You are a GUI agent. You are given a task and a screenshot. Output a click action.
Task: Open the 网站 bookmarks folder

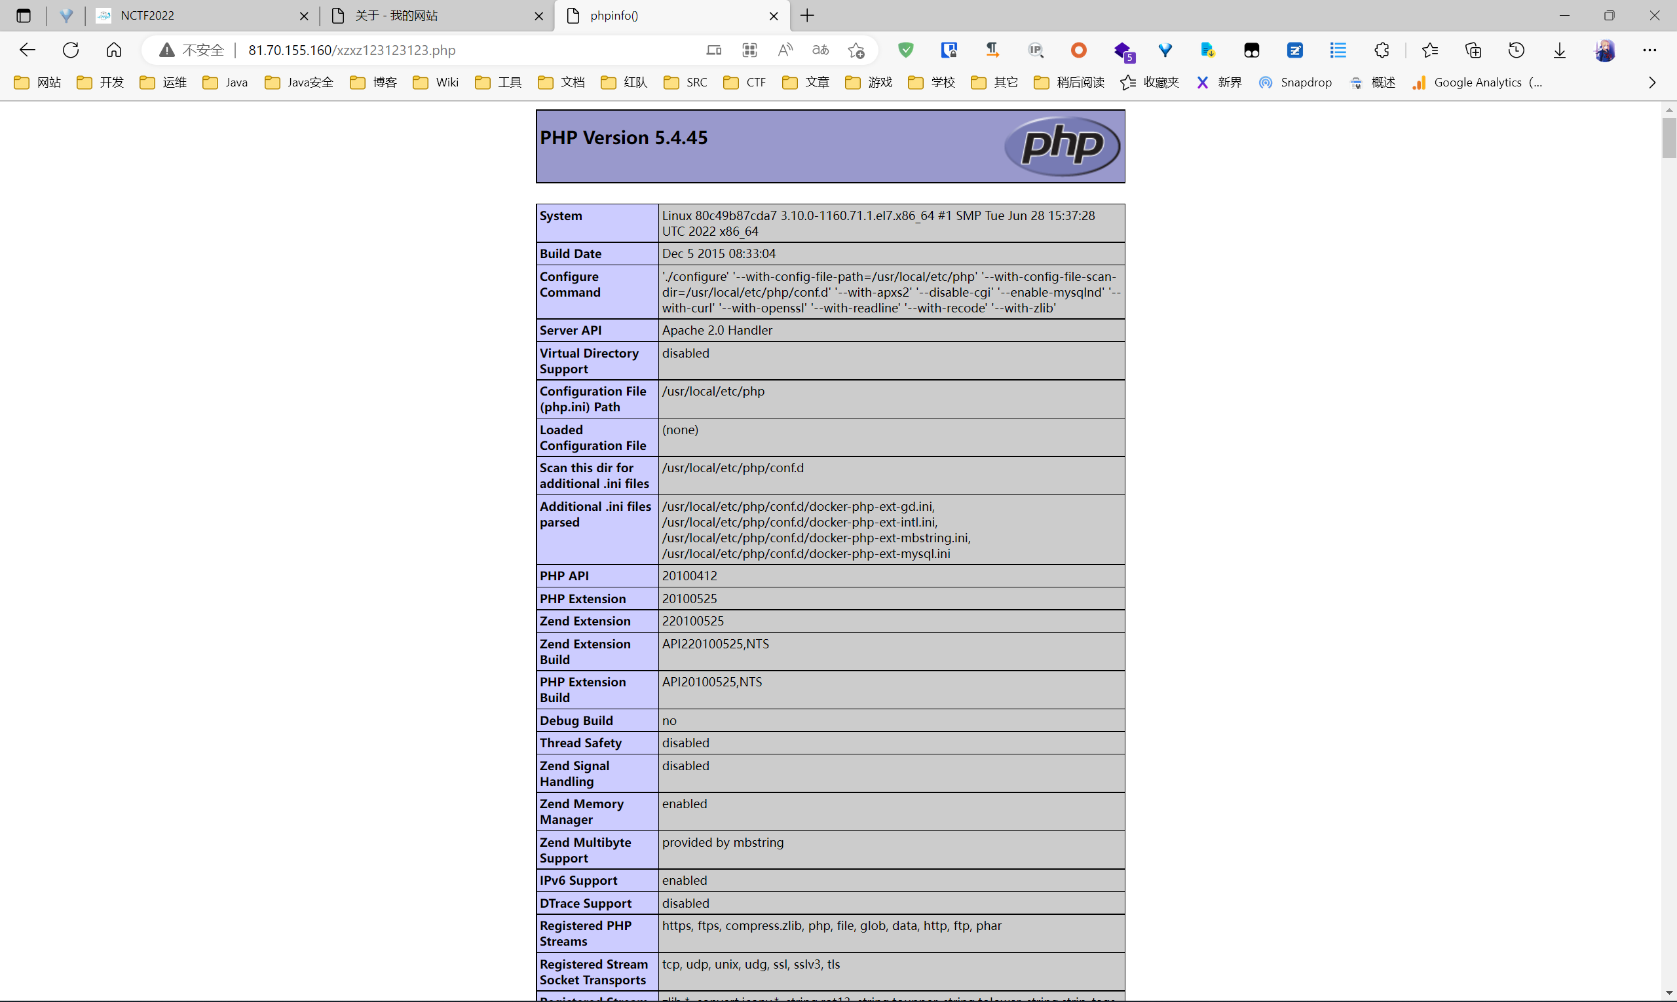pyautogui.click(x=38, y=83)
